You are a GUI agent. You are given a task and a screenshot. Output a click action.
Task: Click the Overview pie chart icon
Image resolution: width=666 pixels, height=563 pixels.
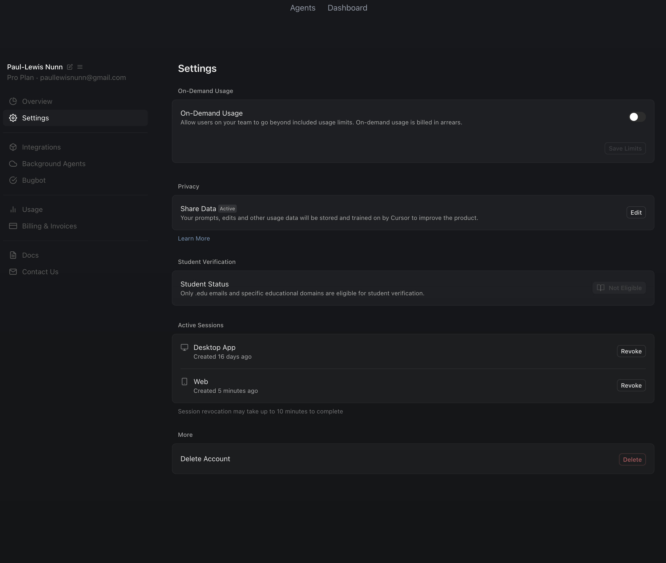[13, 102]
